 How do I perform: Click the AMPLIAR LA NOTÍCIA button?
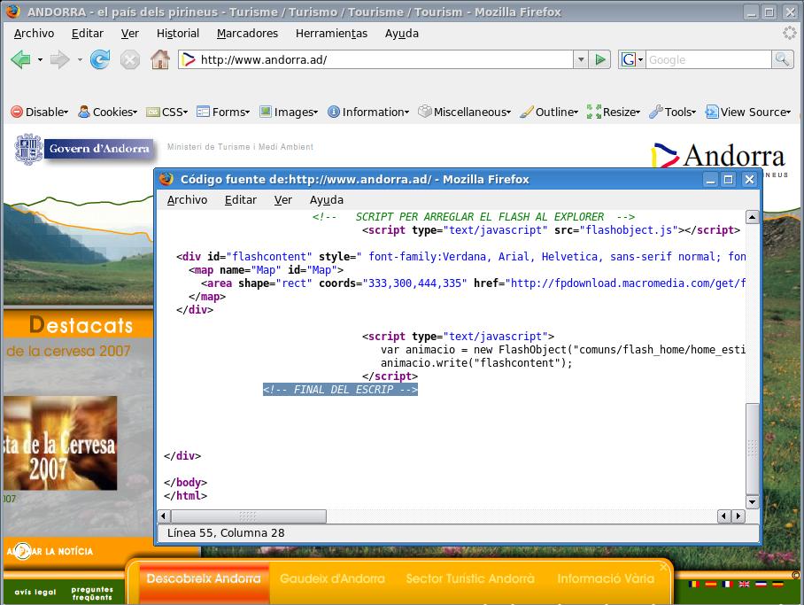50,552
